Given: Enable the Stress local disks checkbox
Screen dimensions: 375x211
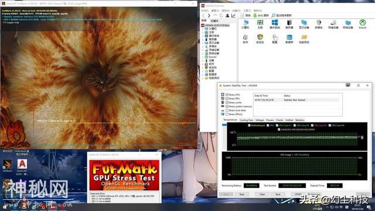Looking at the screenshot, I should (227, 110).
